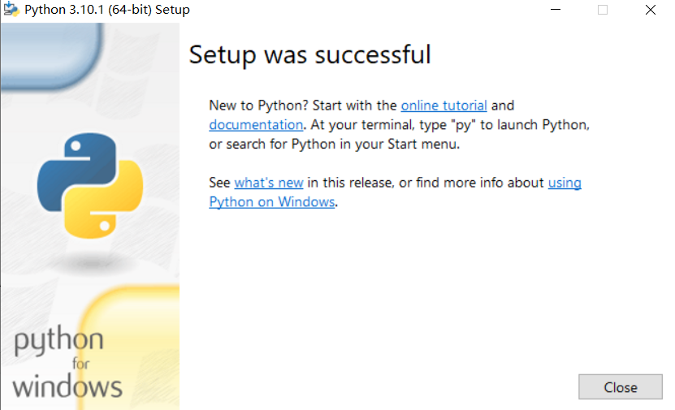Click the word python in sidebar banner
This screenshot has width=675, height=410.
[58, 342]
